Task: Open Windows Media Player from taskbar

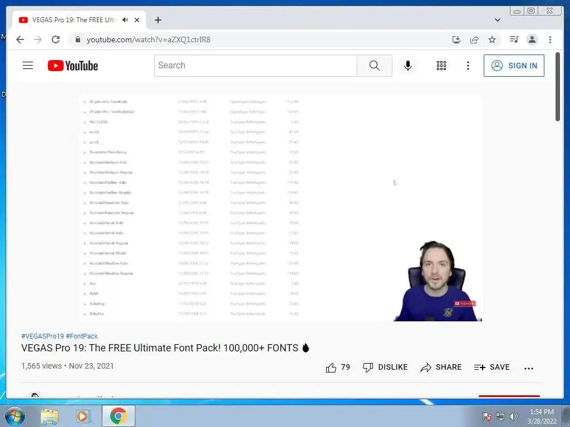Action: [83, 416]
